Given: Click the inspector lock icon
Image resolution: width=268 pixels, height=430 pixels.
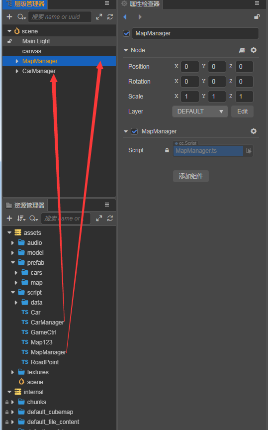Looking at the screenshot, I should [257, 17].
